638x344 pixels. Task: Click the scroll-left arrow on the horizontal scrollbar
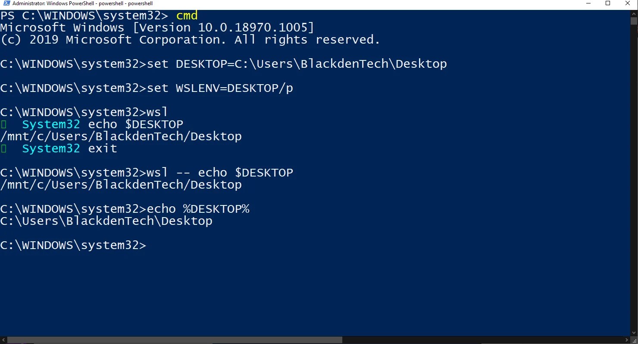pos(3,340)
